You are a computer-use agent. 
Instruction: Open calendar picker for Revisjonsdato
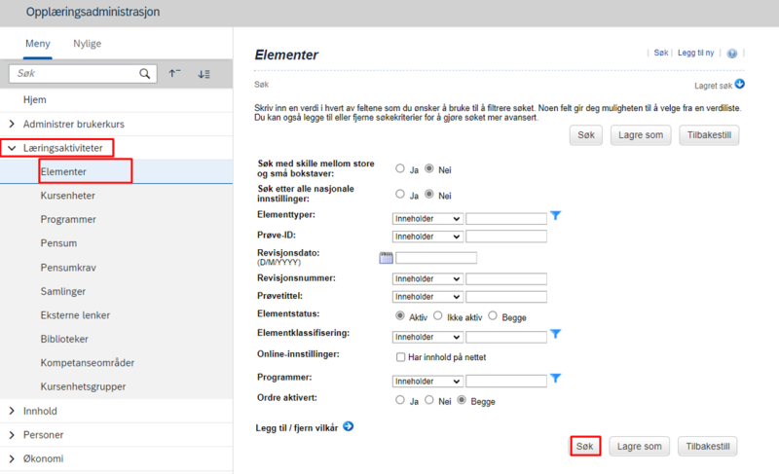click(386, 258)
